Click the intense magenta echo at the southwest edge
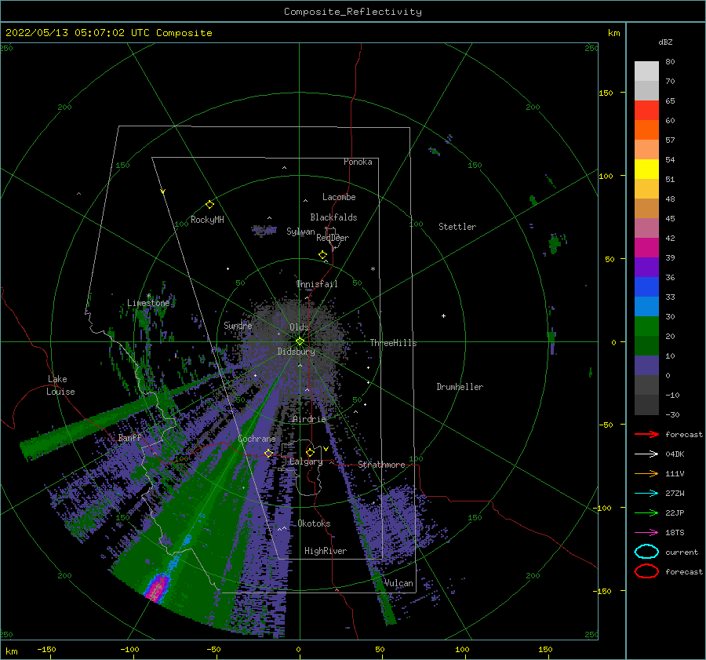Viewport: 706px width, 660px height. (x=156, y=588)
